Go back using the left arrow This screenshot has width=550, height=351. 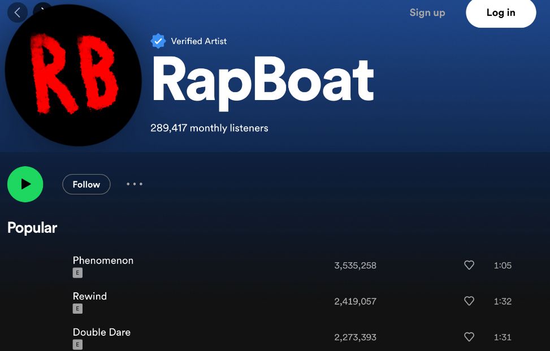[18, 12]
